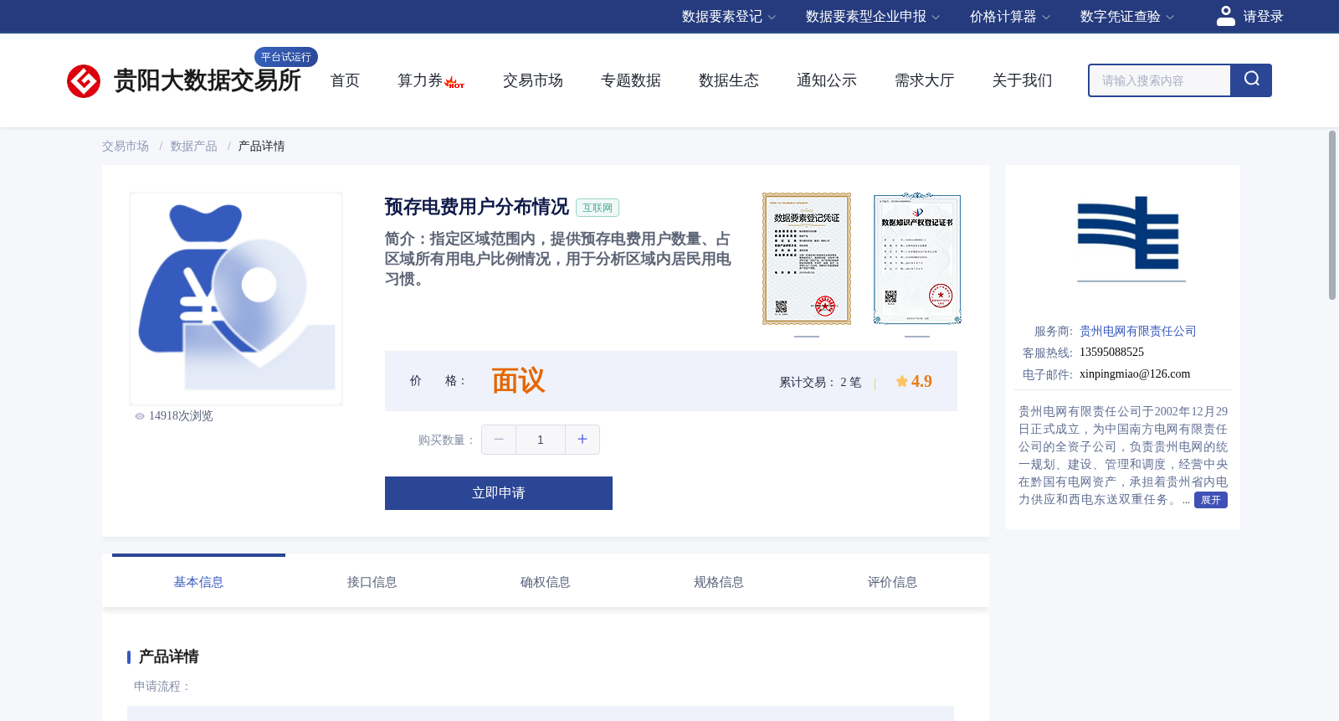Open the 数据要素登记 dropdown menu
The height and width of the screenshot is (721, 1339).
tap(729, 17)
